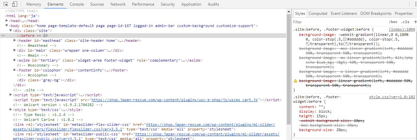Viewport: 417px width, 140px height.
Task: Click the <!-- #masthead --> comment
Action: pos(36,45)
